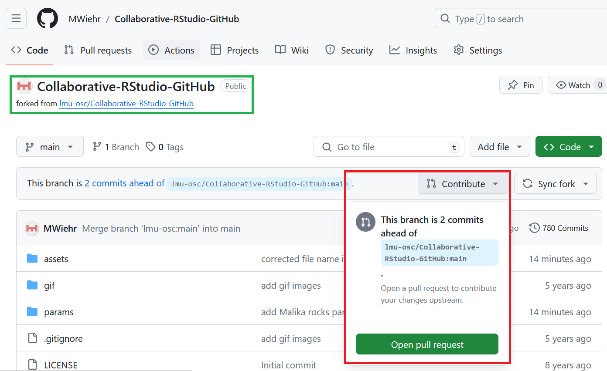Open repository Settings
Image resolution: width=607 pixels, height=371 pixels.
(477, 50)
